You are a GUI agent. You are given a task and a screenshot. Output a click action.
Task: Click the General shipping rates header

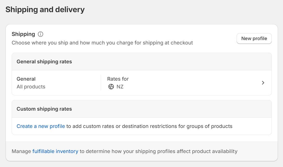pos(44,62)
